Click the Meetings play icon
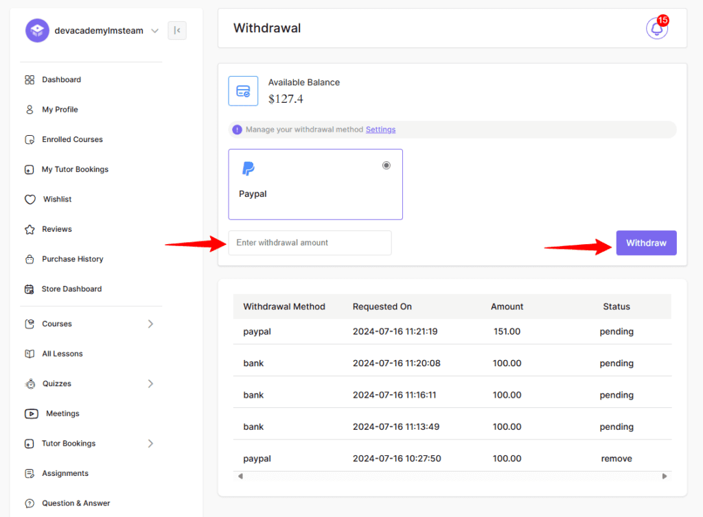Image resolution: width=703 pixels, height=517 pixels. [x=30, y=413]
